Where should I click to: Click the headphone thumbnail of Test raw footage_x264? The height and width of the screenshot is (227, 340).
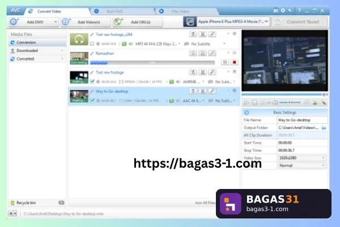(79, 39)
